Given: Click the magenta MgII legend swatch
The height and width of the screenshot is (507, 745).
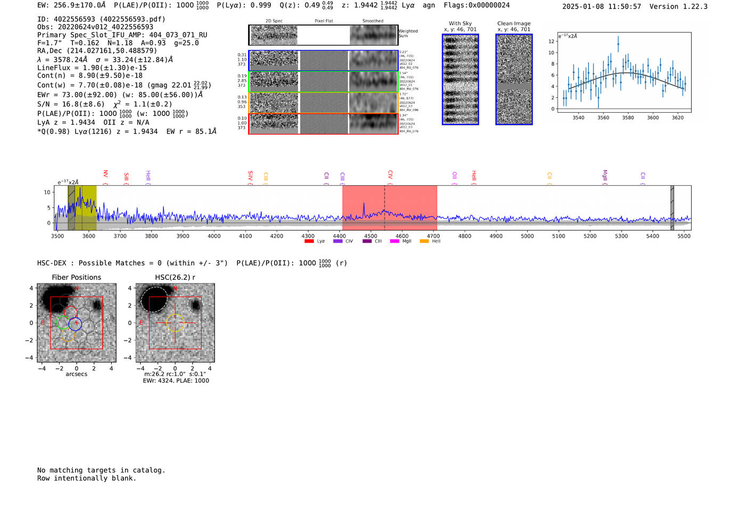Looking at the screenshot, I should point(395,242).
